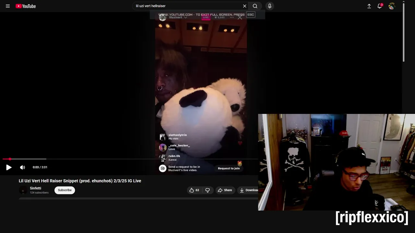Open the YouTube hamburger guide menu
The width and height of the screenshot is (415, 233).
pos(8,6)
